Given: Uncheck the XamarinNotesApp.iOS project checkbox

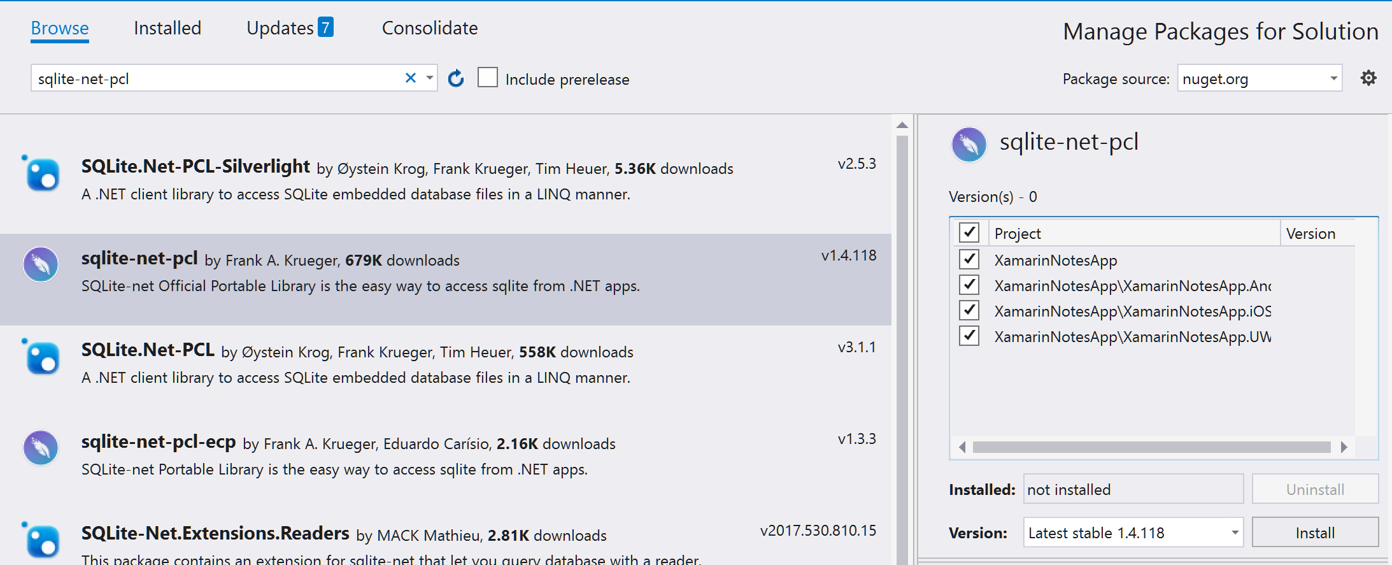Looking at the screenshot, I should (x=969, y=310).
